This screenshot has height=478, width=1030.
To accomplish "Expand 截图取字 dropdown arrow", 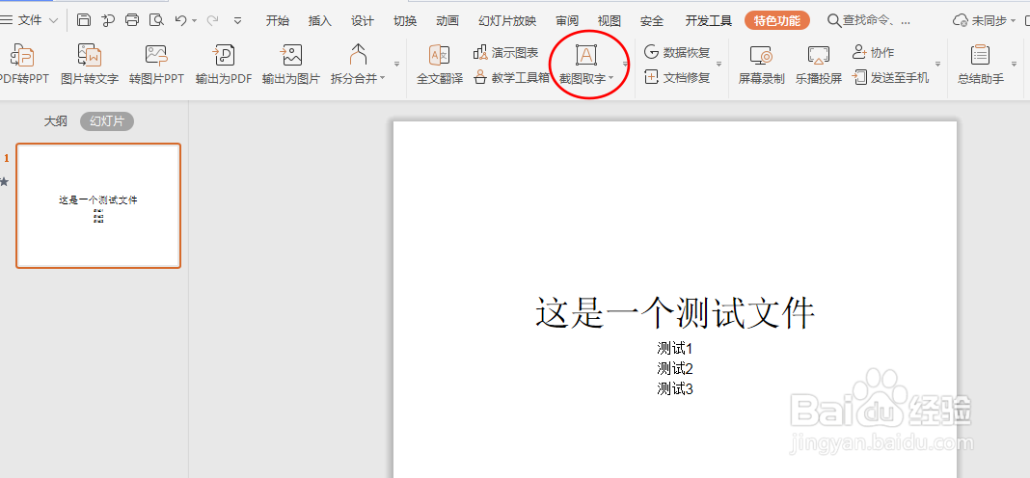I will coord(610,79).
